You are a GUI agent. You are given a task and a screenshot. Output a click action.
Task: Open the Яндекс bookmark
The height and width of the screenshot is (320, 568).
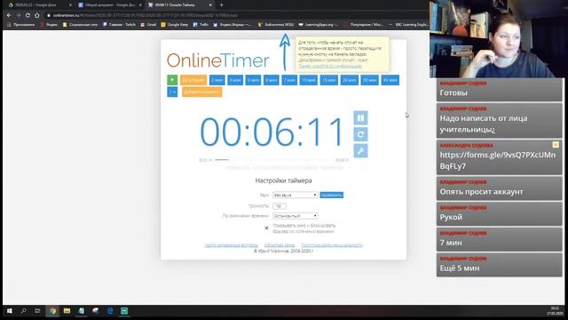click(49, 25)
